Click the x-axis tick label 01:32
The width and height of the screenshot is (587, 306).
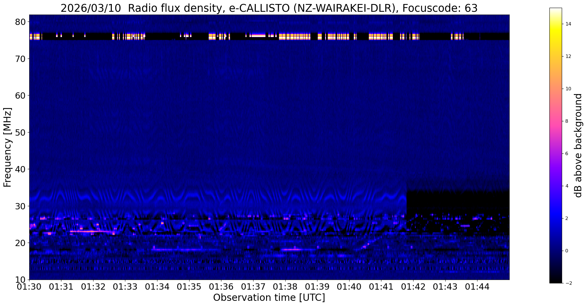coord(93,286)
